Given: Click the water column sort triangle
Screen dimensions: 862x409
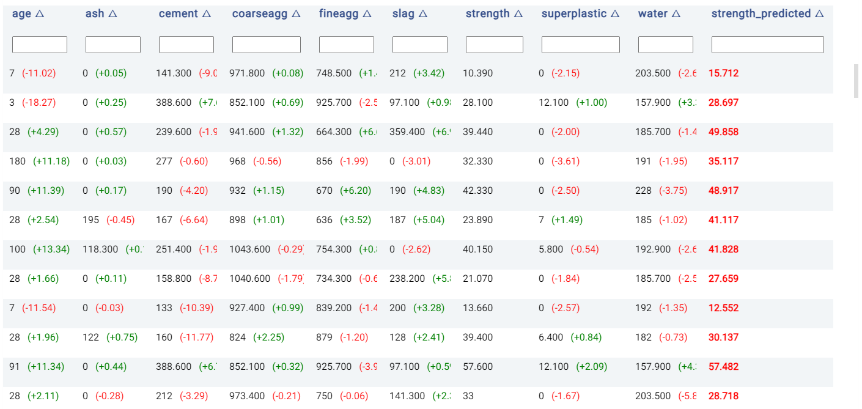Looking at the screenshot, I should [x=675, y=14].
